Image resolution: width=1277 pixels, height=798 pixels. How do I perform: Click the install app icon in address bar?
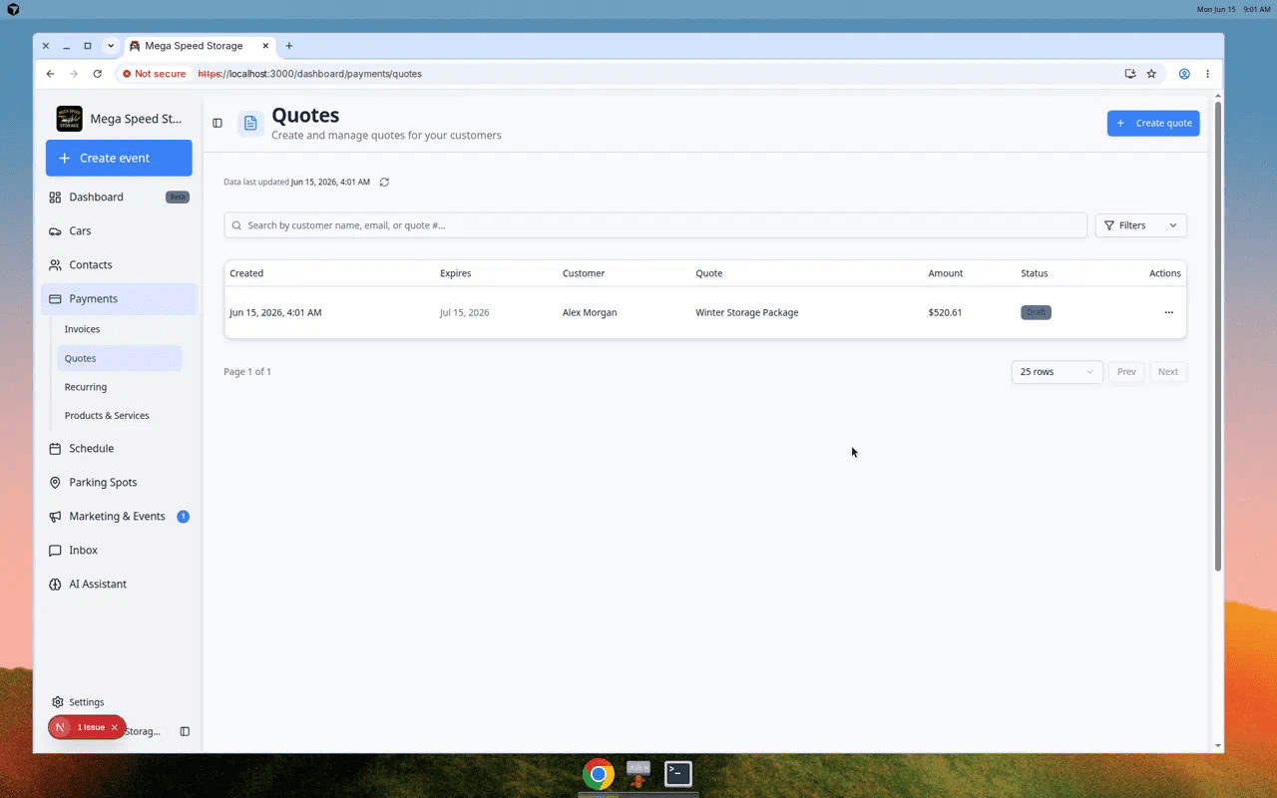[1130, 74]
